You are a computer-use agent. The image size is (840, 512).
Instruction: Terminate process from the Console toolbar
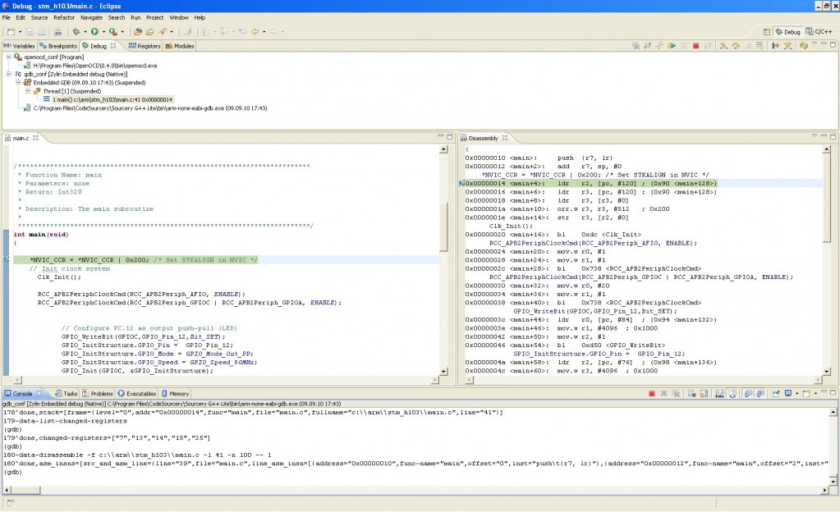click(652, 394)
